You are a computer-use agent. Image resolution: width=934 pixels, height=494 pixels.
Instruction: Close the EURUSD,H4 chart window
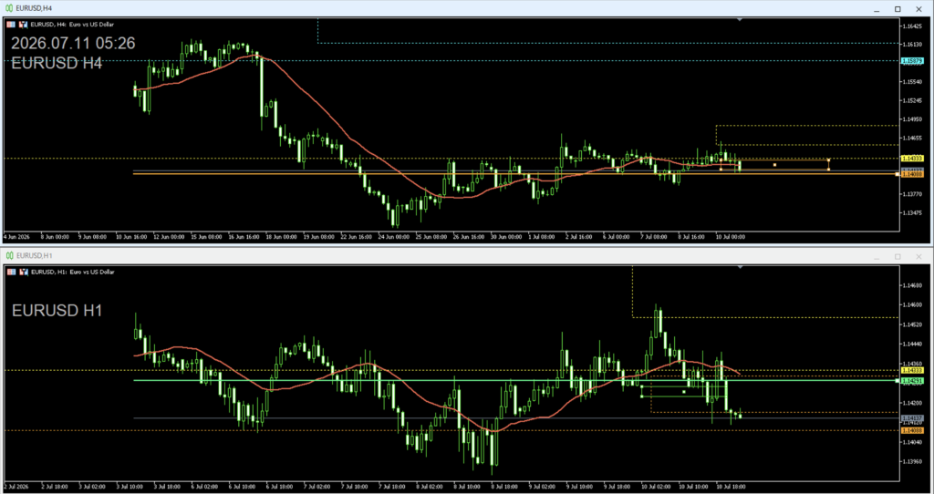918,9
